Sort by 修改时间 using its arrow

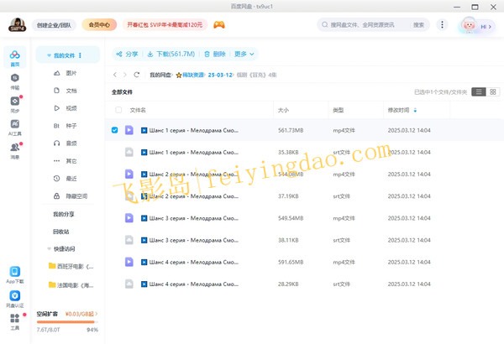[x=415, y=110]
